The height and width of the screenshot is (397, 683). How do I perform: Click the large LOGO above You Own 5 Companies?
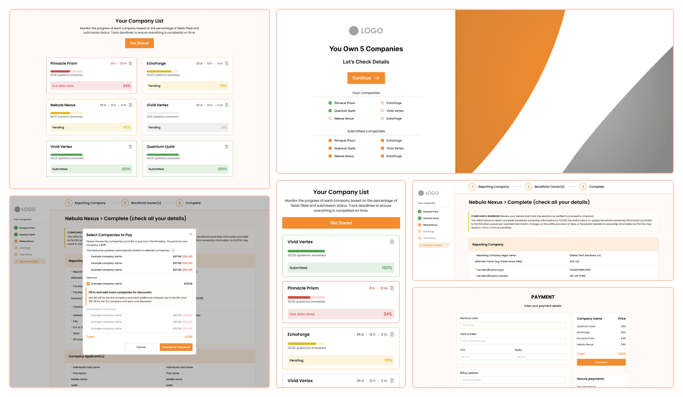pyautogui.click(x=366, y=31)
